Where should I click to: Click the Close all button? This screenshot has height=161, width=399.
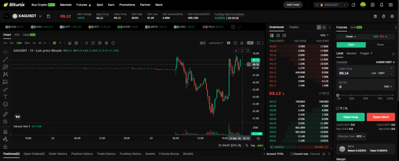click(315, 154)
